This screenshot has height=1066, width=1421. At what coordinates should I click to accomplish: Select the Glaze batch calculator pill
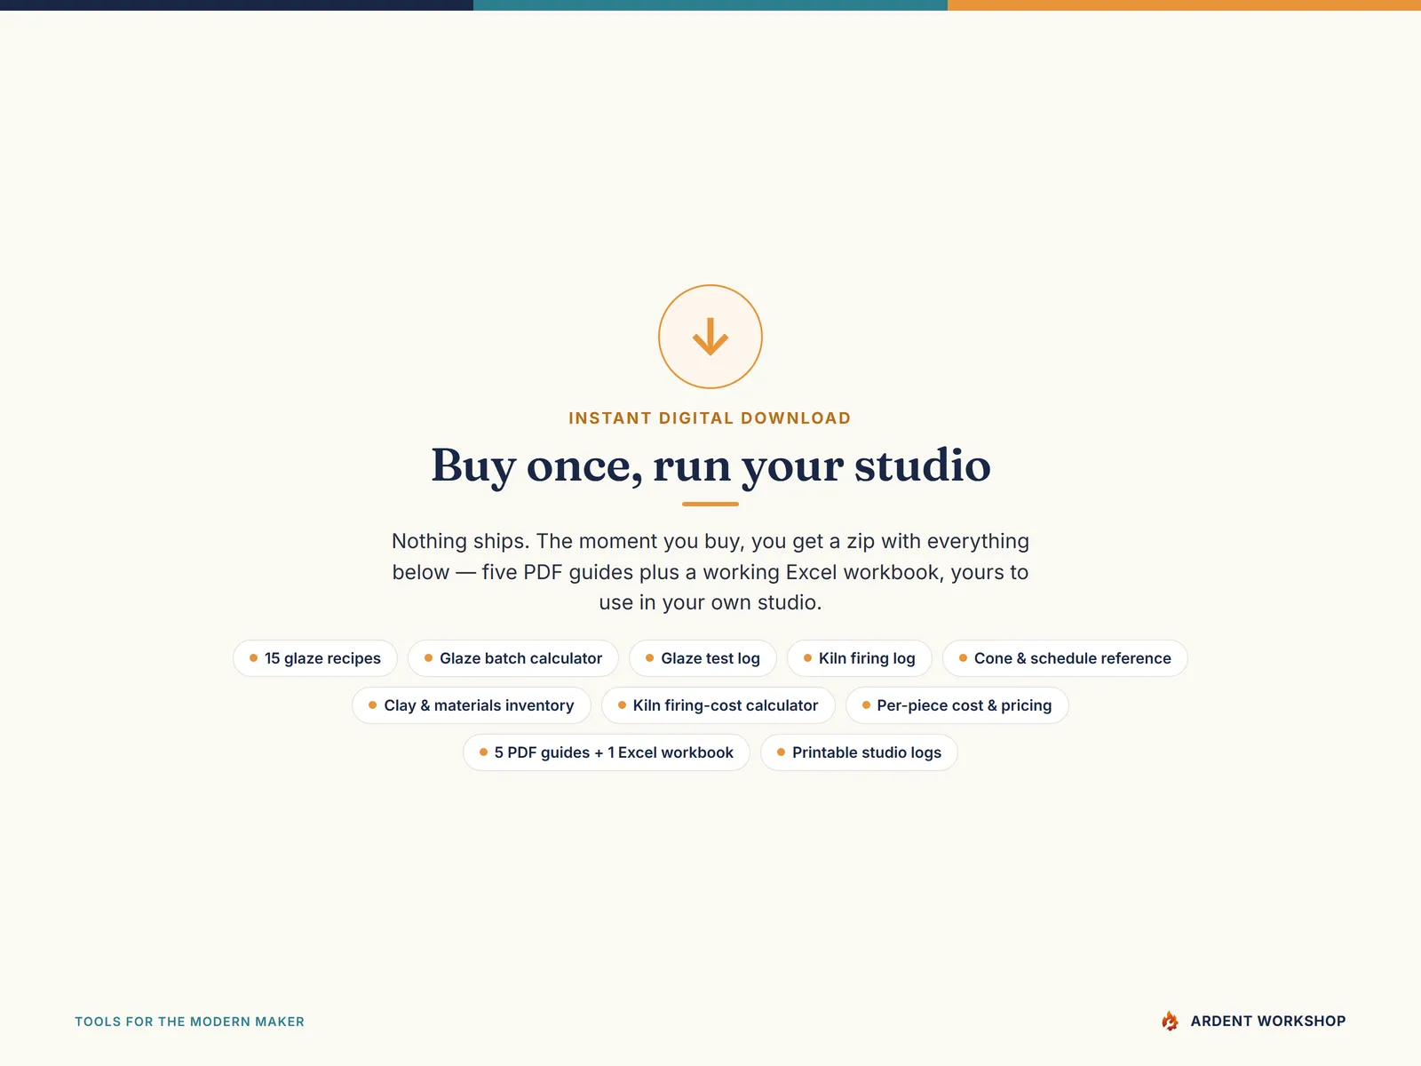tap(513, 658)
